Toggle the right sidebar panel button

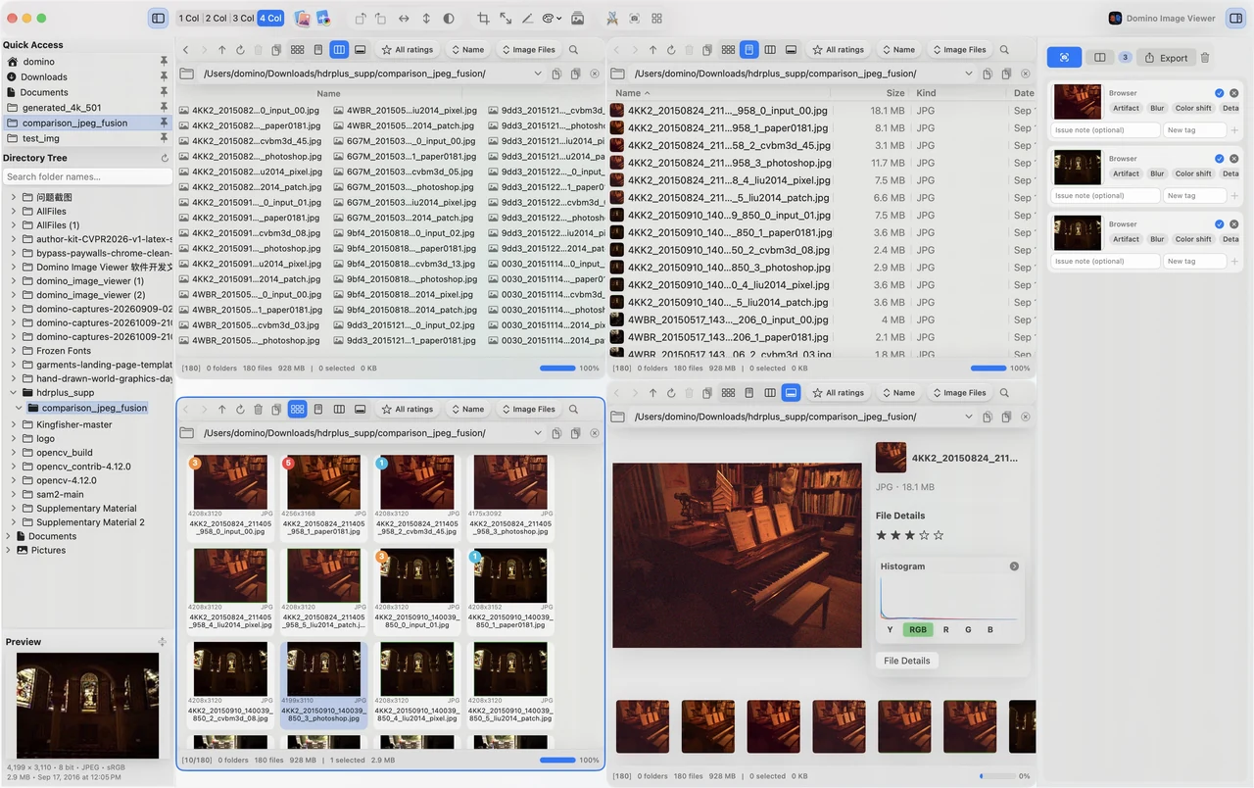click(x=1234, y=18)
